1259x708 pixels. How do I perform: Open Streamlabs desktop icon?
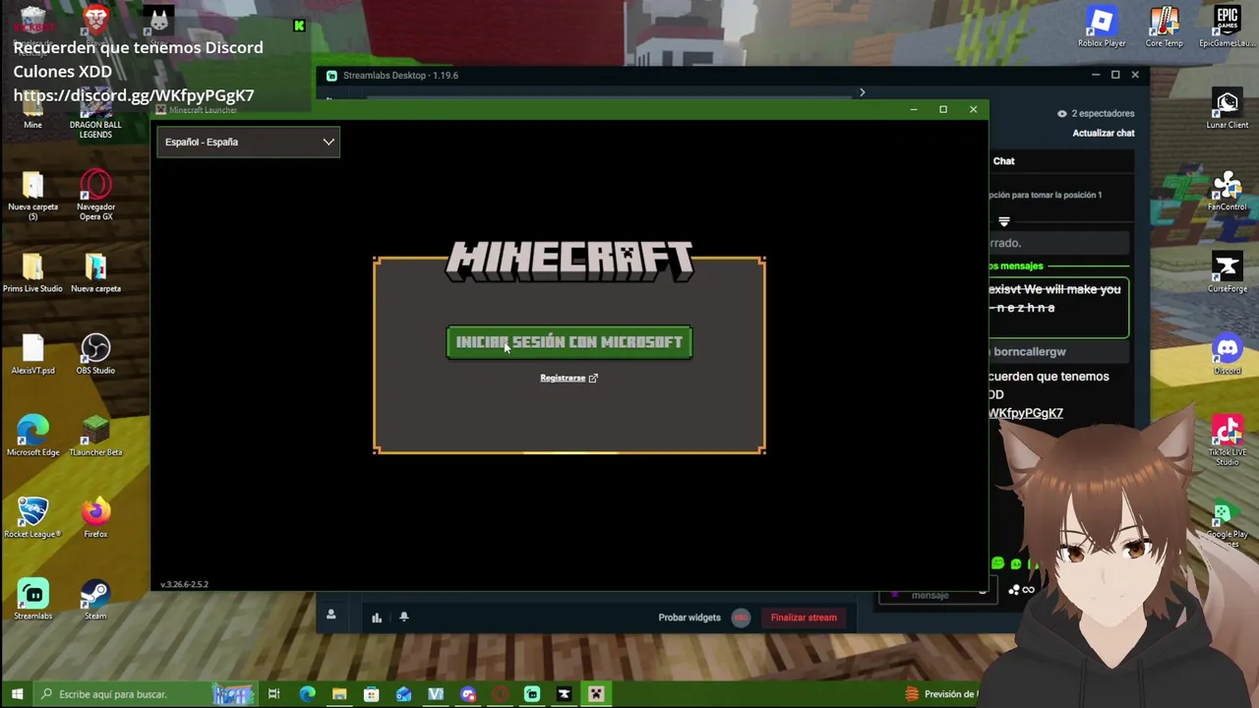(32, 599)
